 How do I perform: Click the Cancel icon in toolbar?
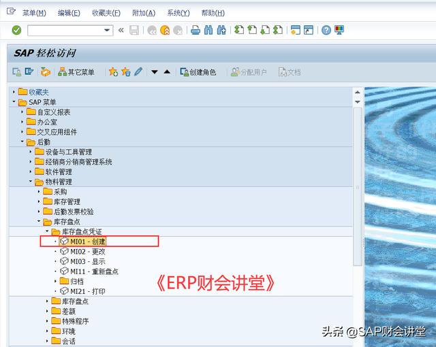(178, 30)
